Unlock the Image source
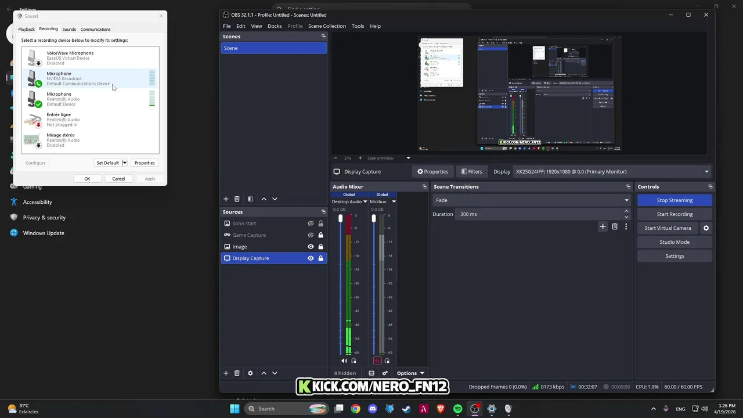 320,247
